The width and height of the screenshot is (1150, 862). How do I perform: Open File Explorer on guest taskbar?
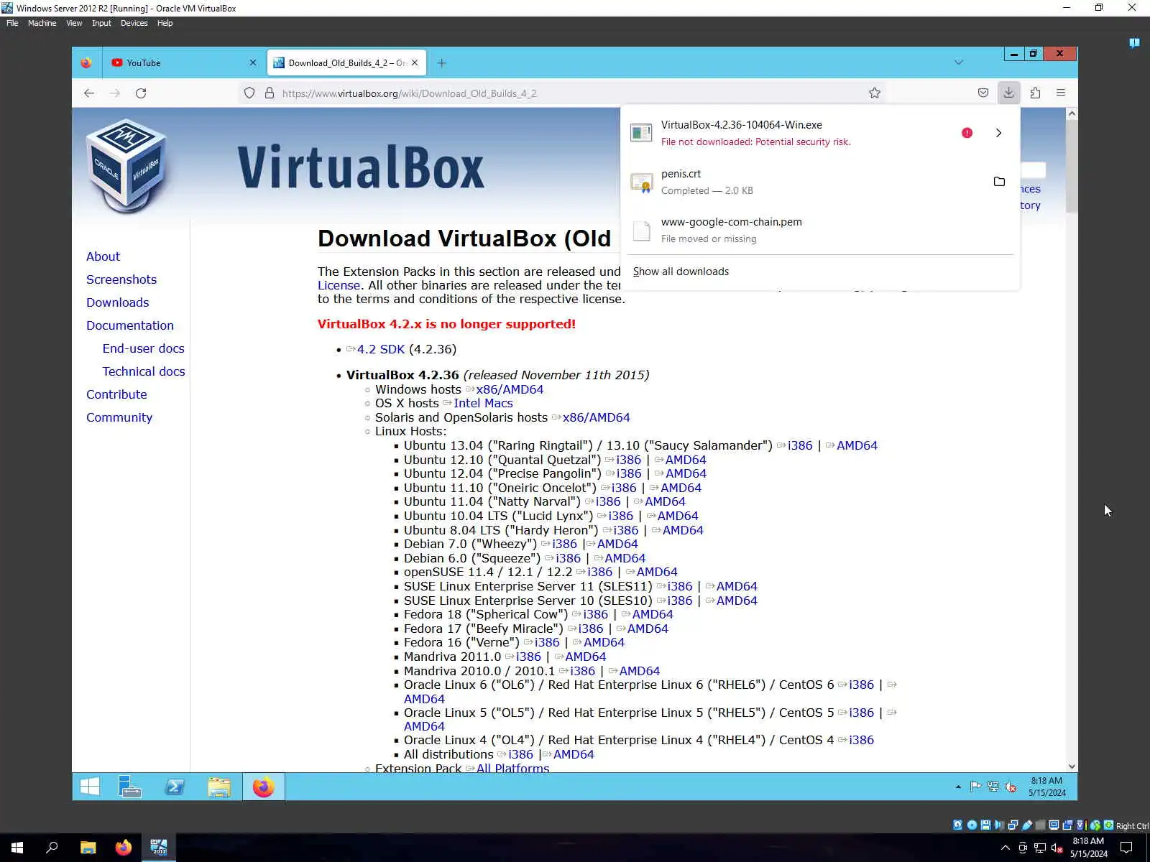click(219, 787)
